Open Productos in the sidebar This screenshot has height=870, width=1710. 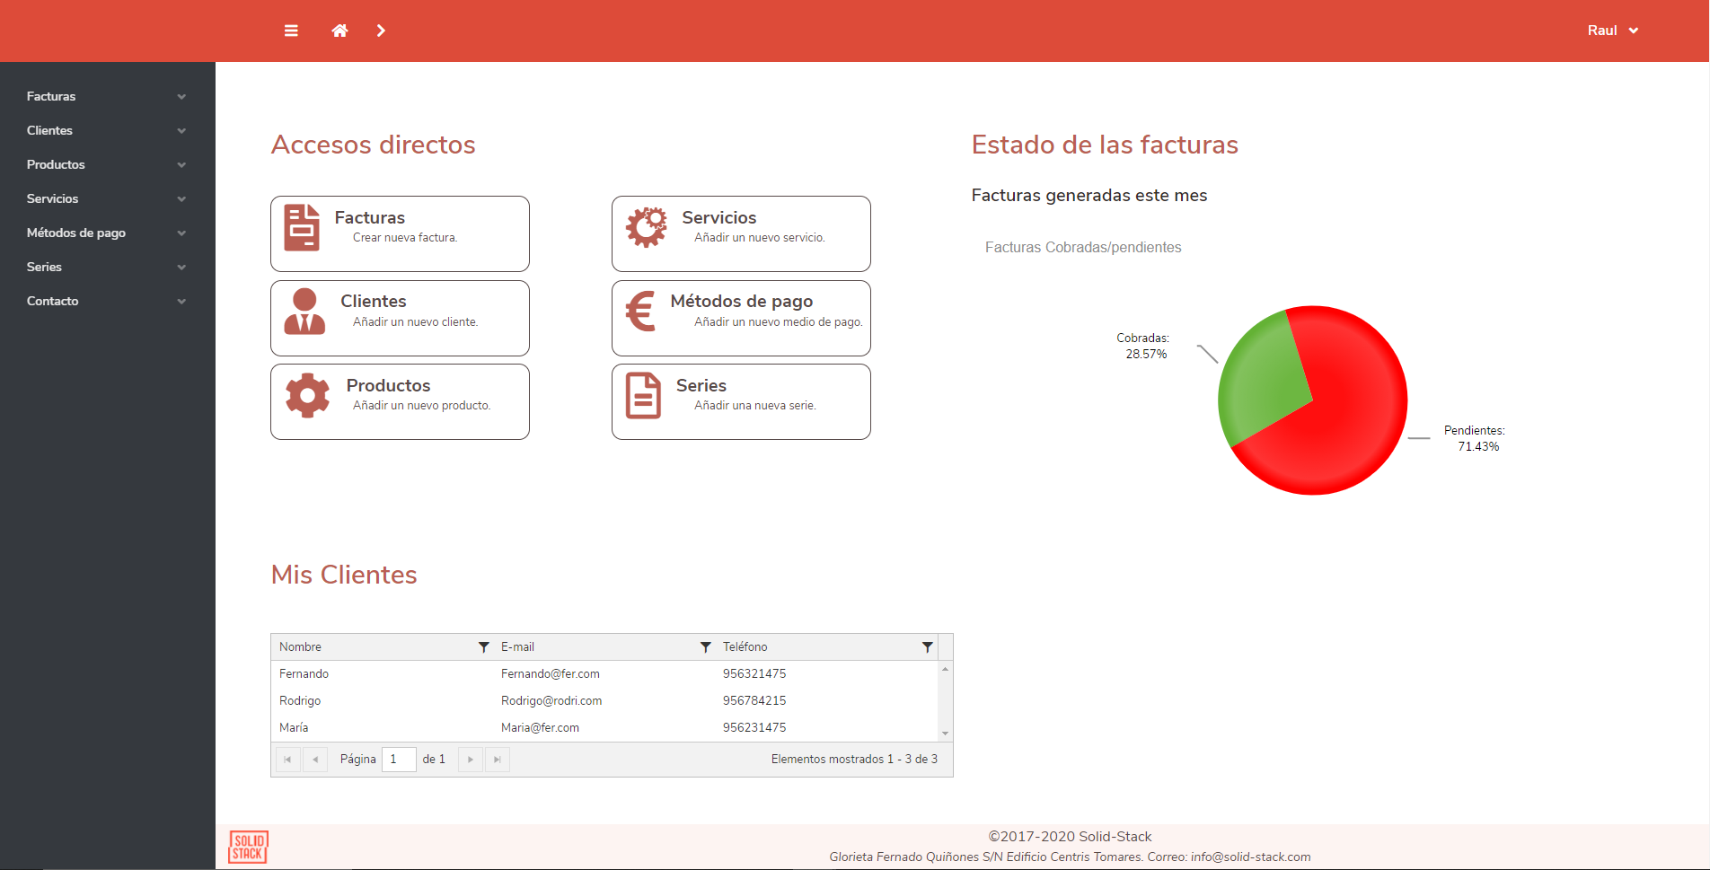56,164
